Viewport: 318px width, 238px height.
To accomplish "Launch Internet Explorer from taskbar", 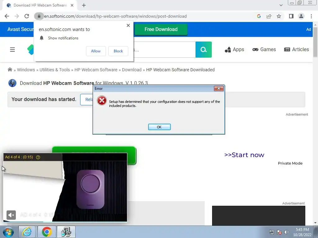I will pos(27,232).
